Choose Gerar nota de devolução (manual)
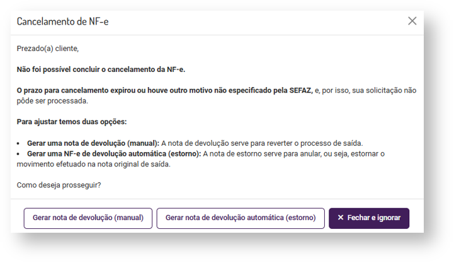This screenshot has height=263, width=454. point(88,218)
